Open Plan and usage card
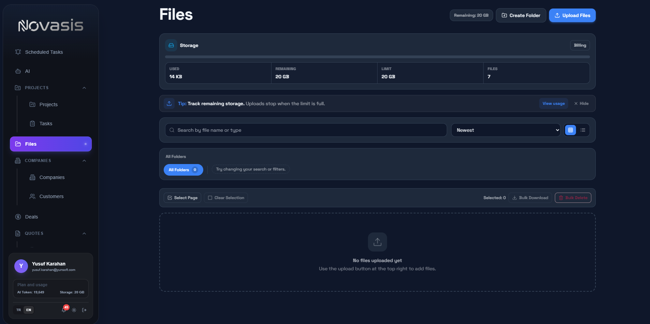The width and height of the screenshot is (650, 324). [51, 289]
